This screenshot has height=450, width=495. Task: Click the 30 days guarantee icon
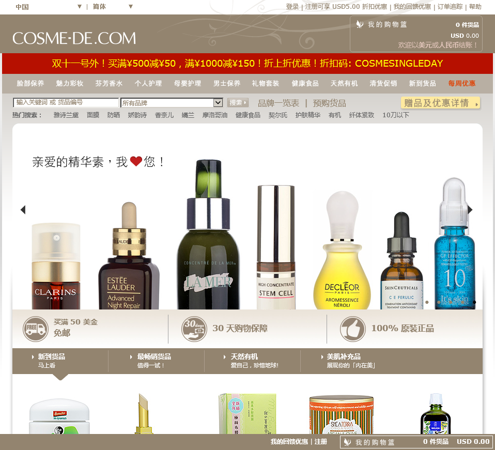[x=194, y=329]
